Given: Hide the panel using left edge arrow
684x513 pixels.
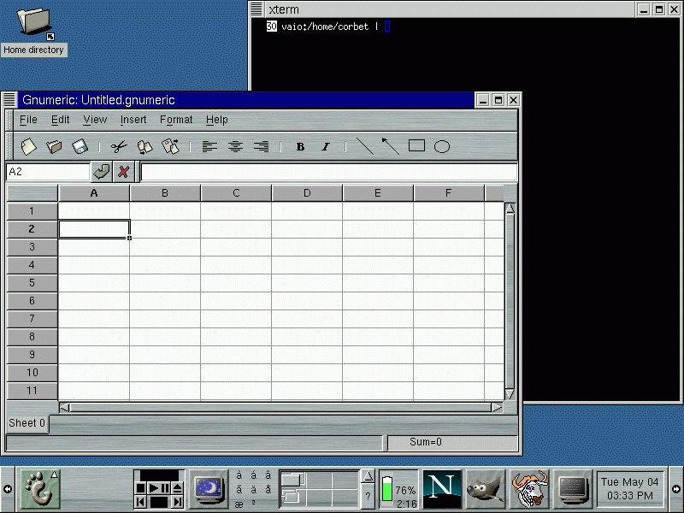Looking at the screenshot, I should click(x=7, y=489).
